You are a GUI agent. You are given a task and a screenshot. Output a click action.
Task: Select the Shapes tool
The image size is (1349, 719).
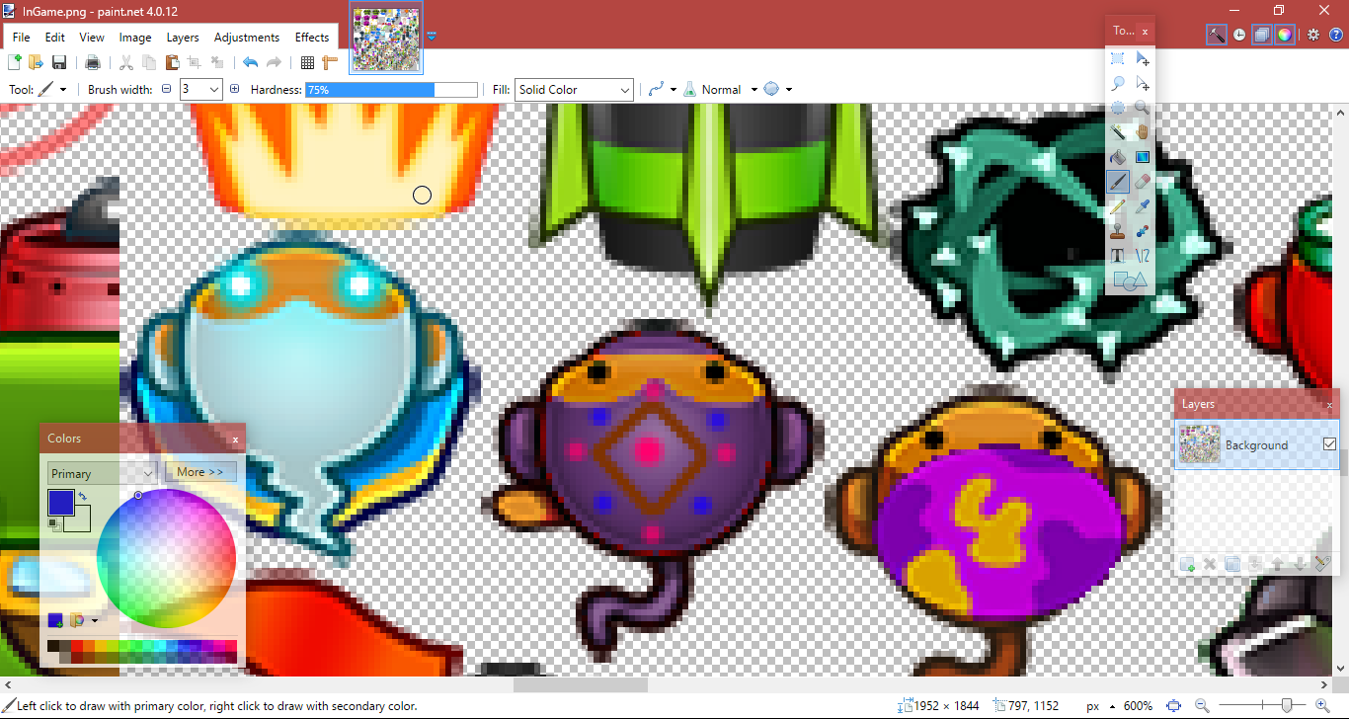click(1130, 281)
